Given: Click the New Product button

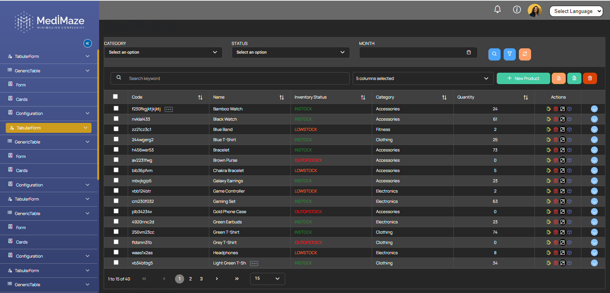Looking at the screenshot, I should point(523,78).
